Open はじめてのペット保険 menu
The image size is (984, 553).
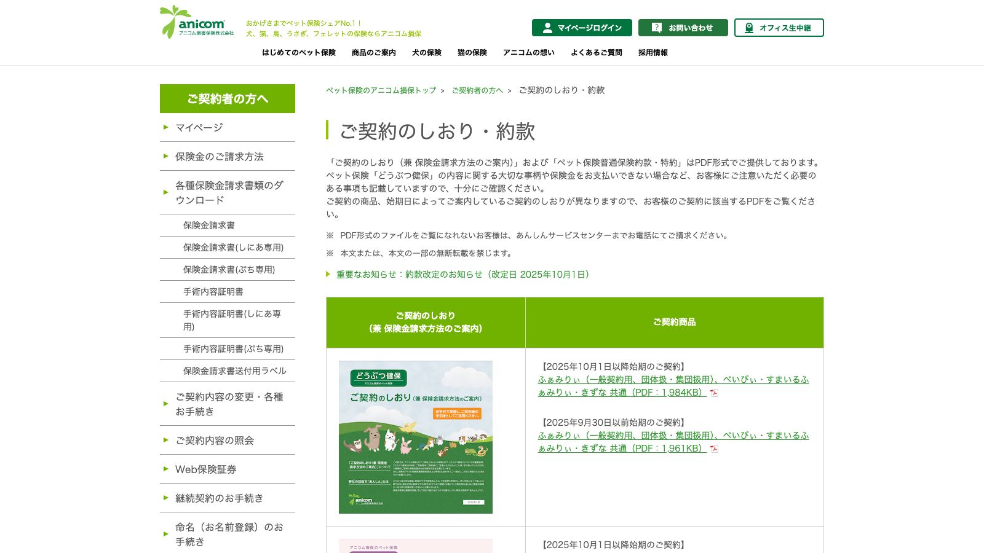pyautogui.click(x=299, y=53)
